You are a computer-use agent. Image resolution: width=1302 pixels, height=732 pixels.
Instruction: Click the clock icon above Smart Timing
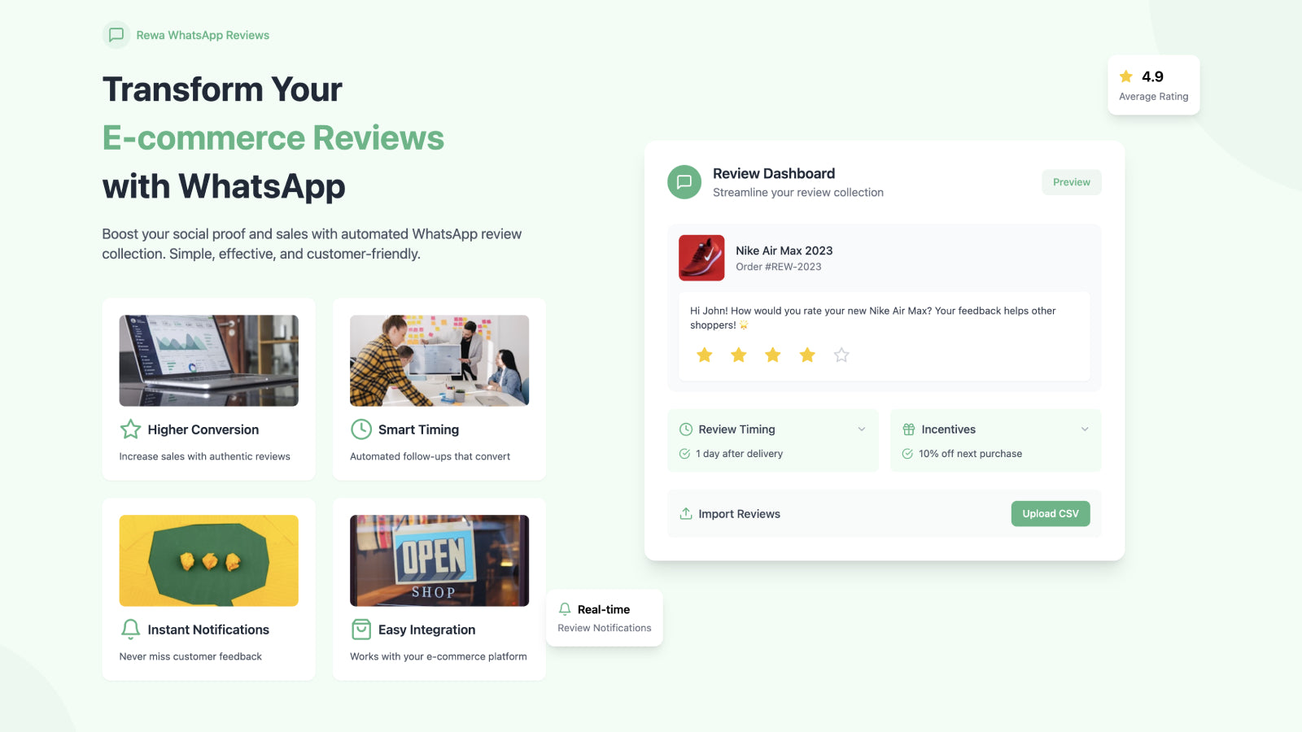361,429
